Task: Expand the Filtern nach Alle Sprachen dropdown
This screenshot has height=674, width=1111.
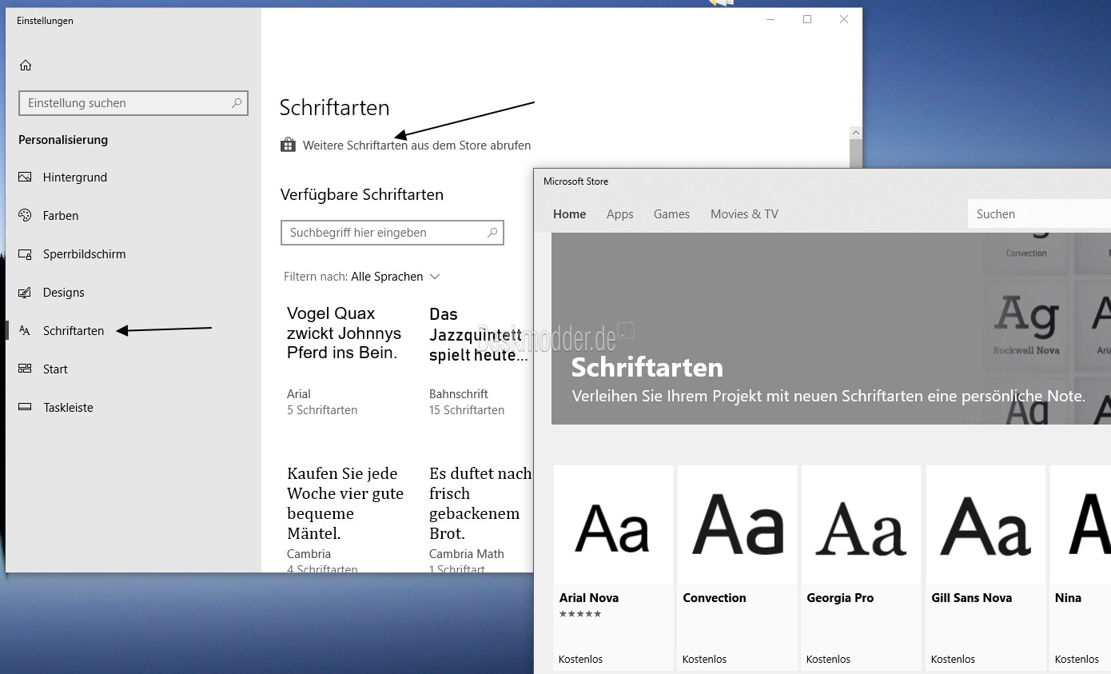Action: pyautogui.click(x=362, y=277)
